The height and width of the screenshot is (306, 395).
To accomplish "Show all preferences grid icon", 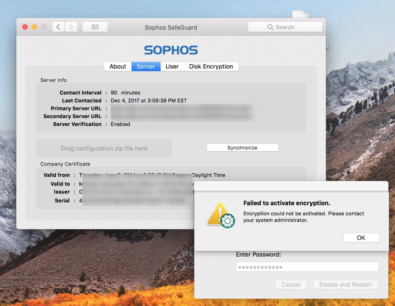I will pyautogui.click(x=95, y=27).
